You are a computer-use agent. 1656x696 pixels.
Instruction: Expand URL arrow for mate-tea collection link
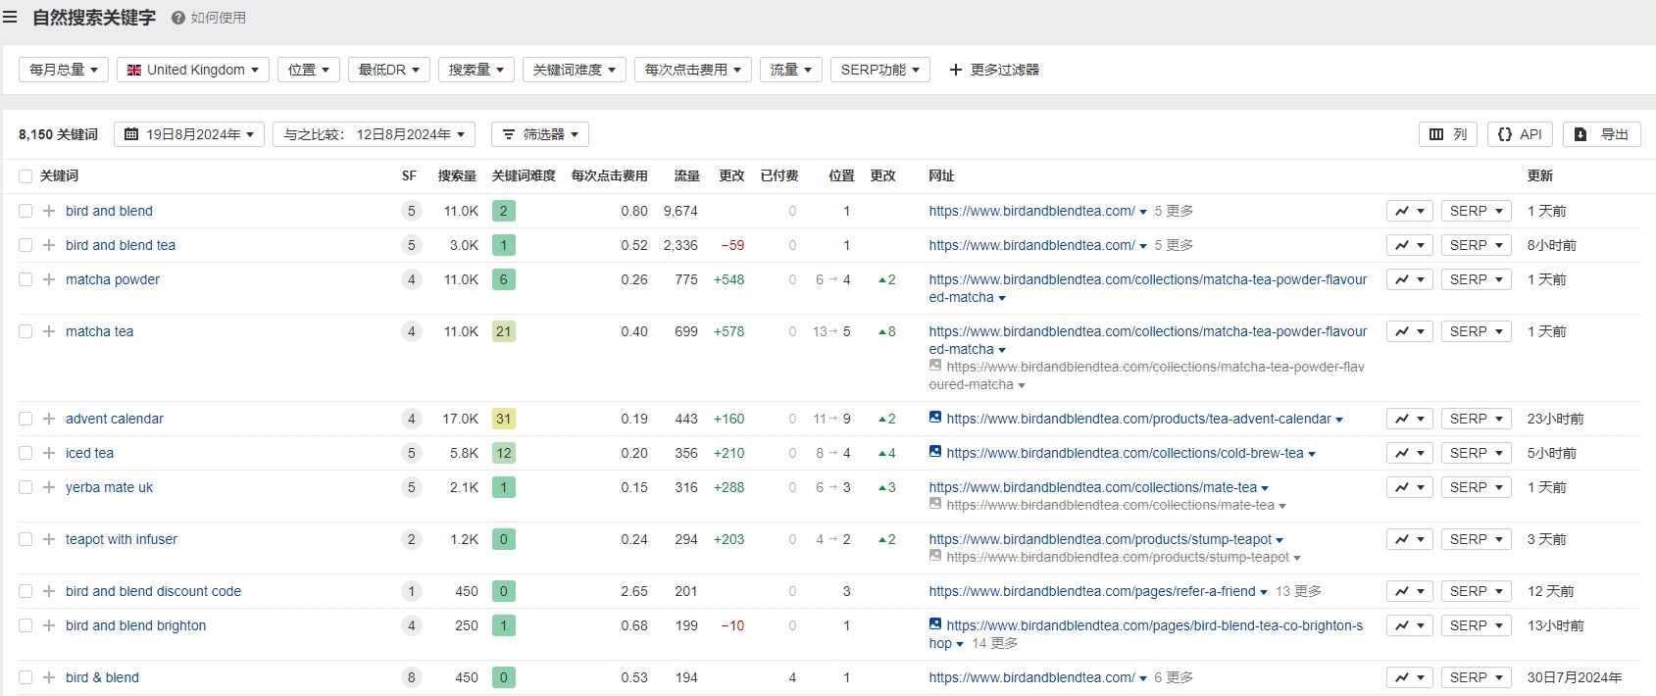(1265, 488)
